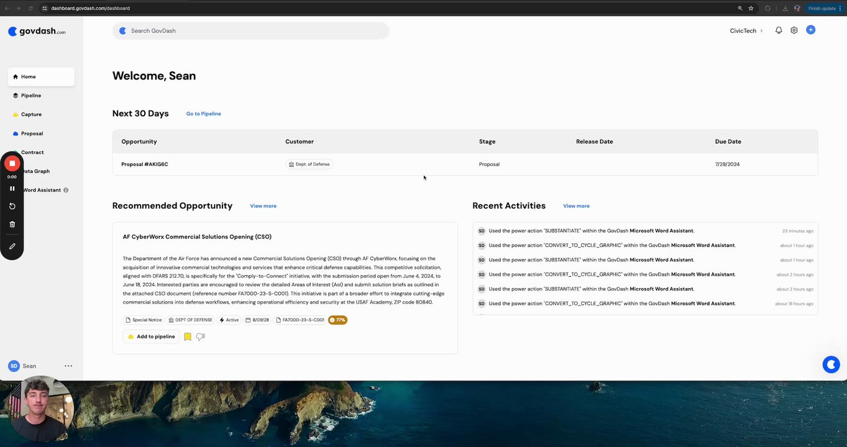
Task: Click the DEPT OF DEFENSE tag
Action: tap(190, 320)
